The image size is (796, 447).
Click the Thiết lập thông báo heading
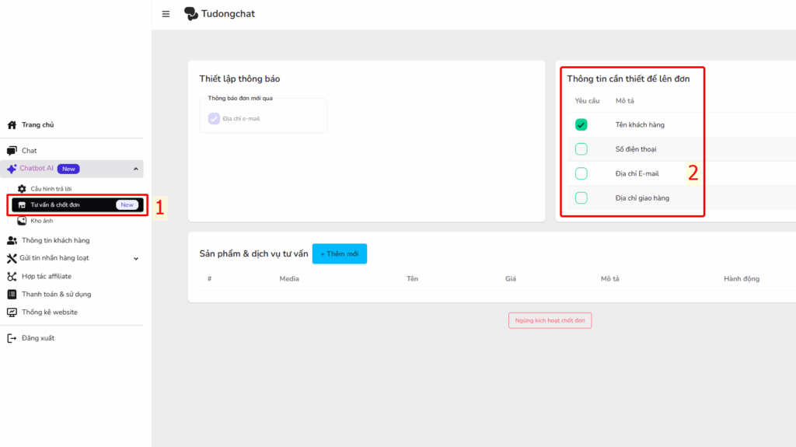[239, 79]
